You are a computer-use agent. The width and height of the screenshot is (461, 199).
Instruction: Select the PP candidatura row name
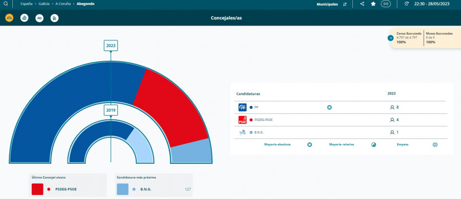[257, 107]
